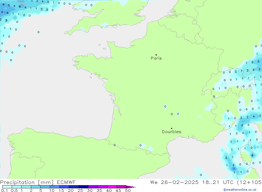262x192 pixels.
Task: Click the black dot marking Dourbies
Action: pos(172,128)
